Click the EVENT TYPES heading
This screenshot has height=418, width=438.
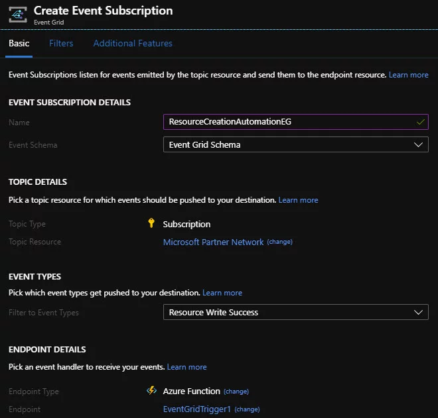coord(35,277)
